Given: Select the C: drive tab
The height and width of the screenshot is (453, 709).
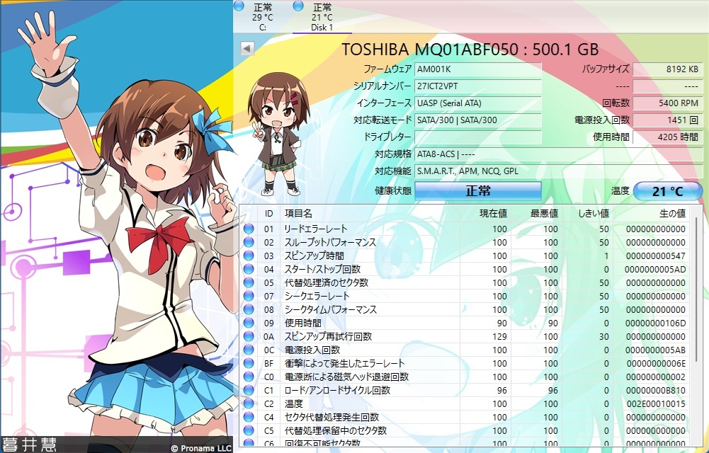Looking at the screenshot, I should pos(262,17).
